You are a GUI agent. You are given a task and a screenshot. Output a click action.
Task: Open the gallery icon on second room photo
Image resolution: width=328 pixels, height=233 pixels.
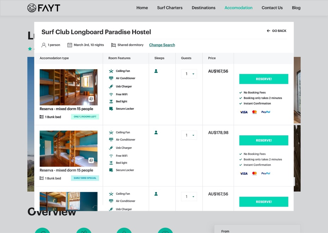click(x=91, y=160)
